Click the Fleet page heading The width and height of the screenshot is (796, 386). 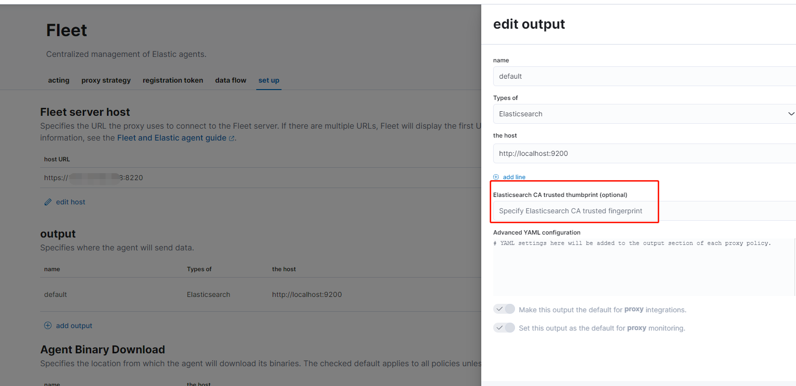pos(66,31)
